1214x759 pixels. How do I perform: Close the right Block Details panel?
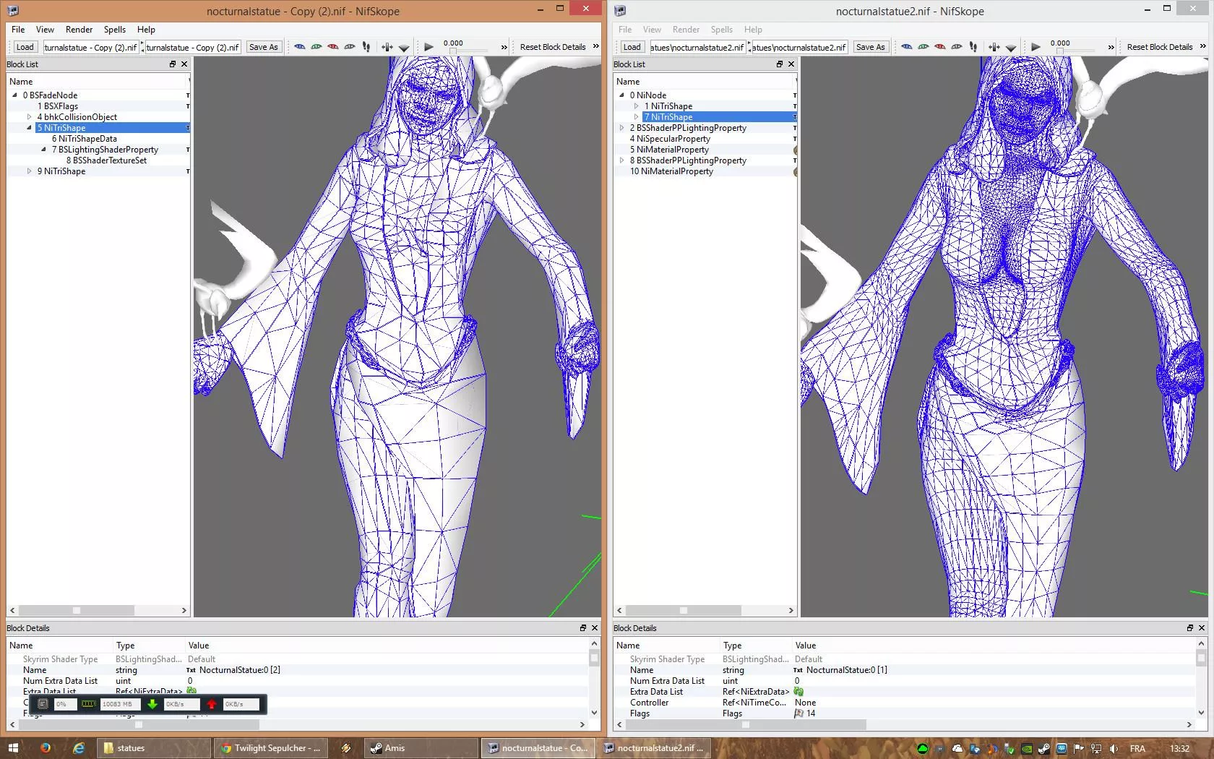point(1202,628)
